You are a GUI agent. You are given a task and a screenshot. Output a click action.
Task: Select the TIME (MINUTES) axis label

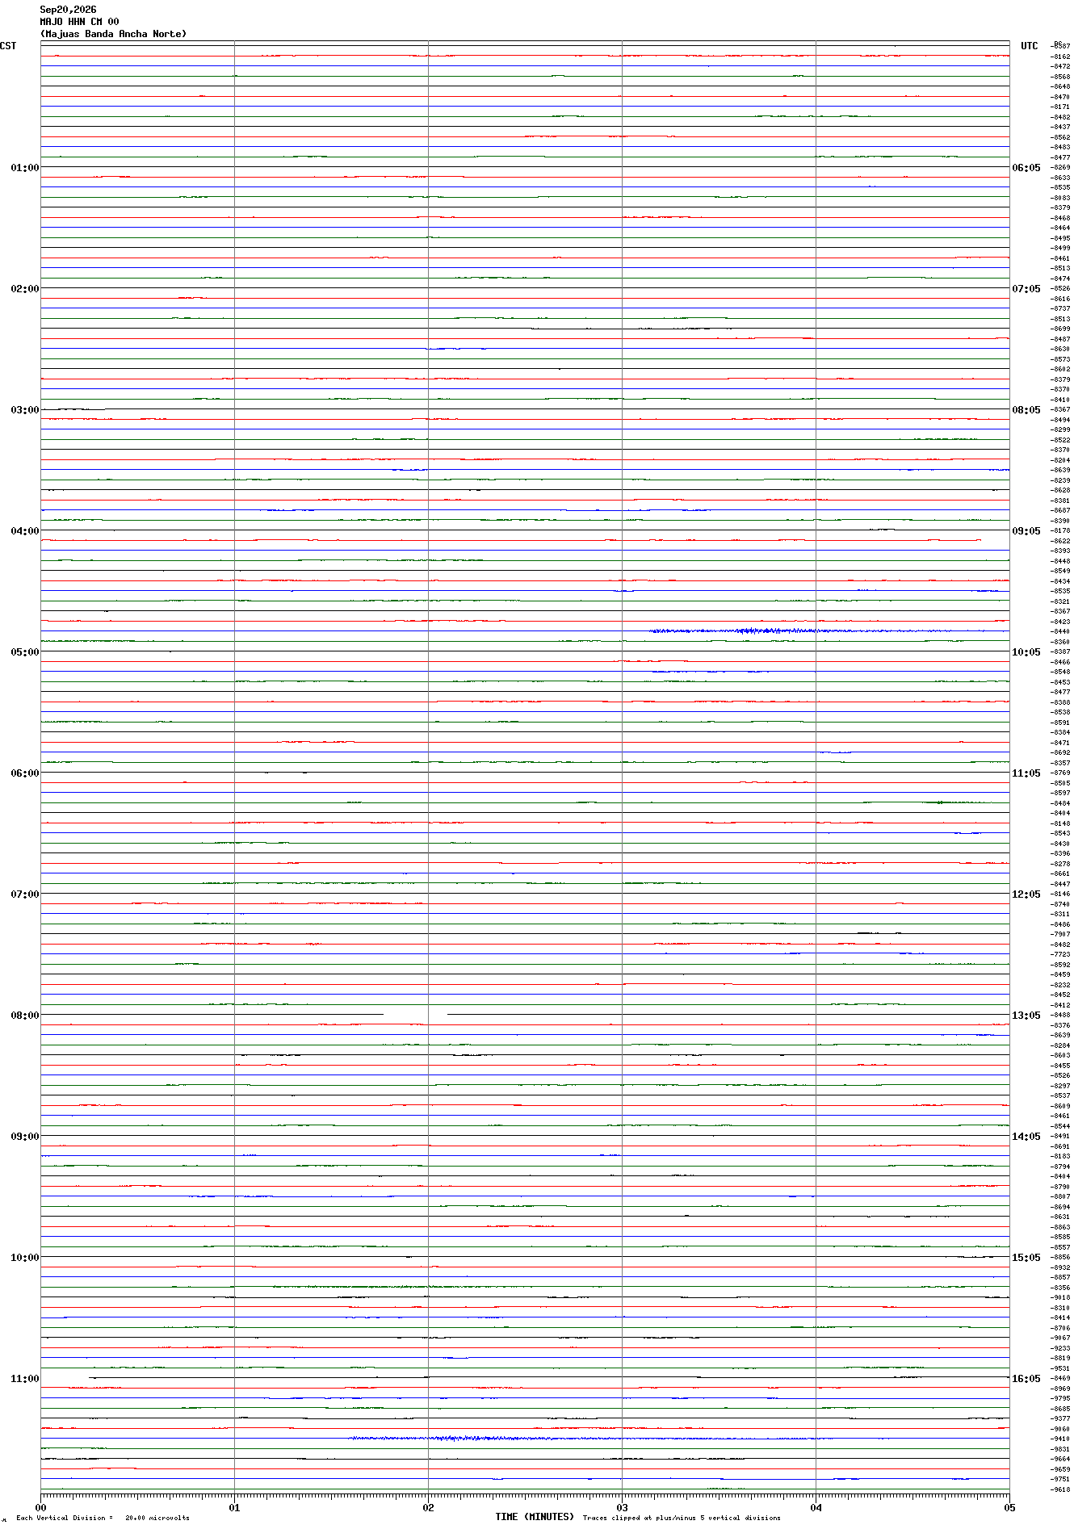pyautogui.click(x=535, y=1517)
